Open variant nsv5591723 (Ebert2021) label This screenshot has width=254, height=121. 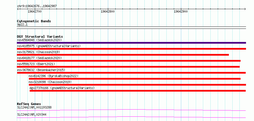(36, 64)
